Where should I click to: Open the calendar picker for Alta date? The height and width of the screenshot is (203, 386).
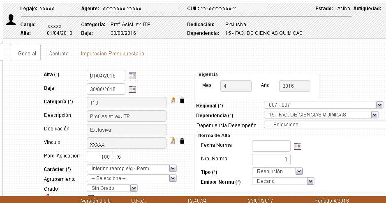coord(132,75)
